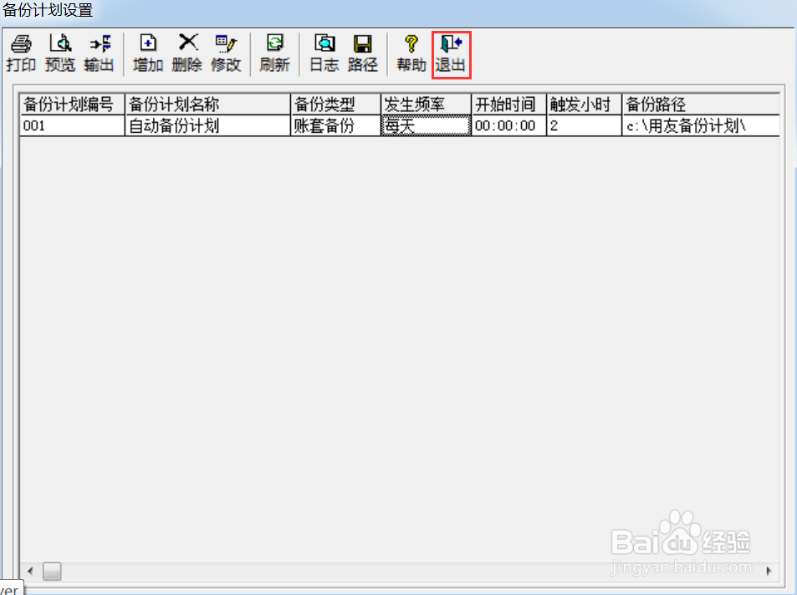Screen dimensions: 797x595
Task: Select the start time cell 00:00:00
Action: tap(509, 125)
